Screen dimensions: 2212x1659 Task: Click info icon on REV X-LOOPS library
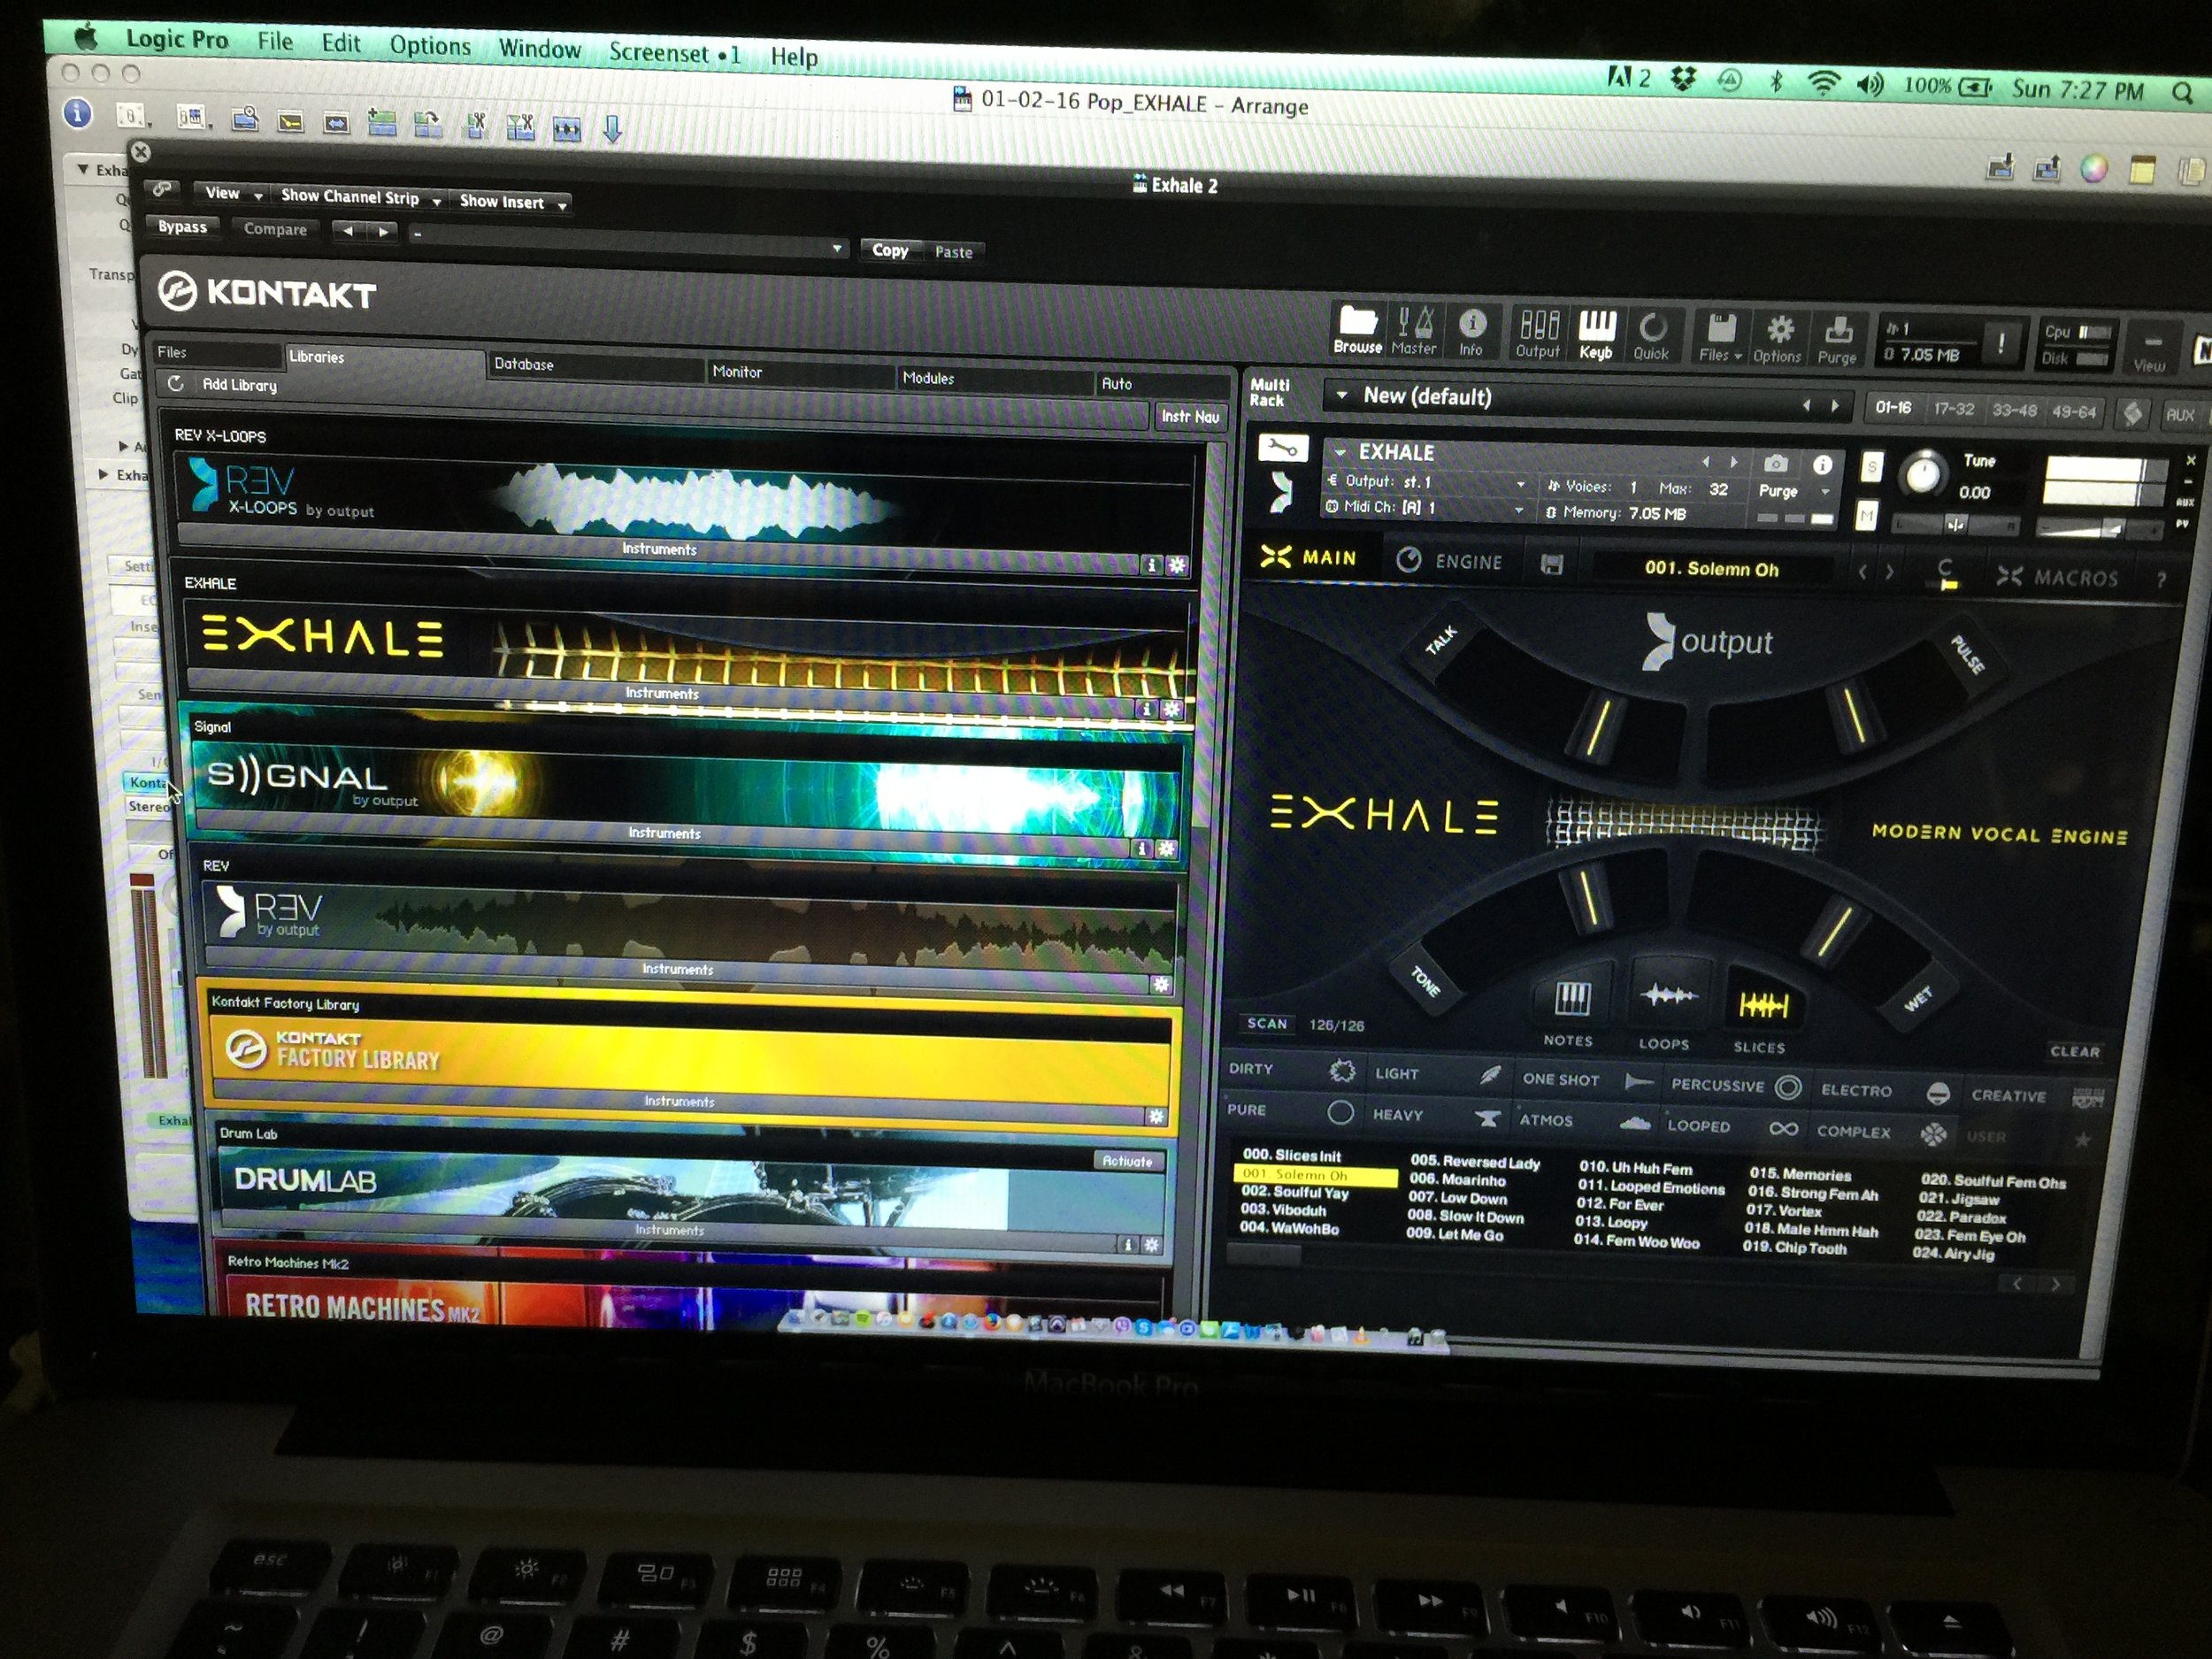pyautogui.click(x=1152, y=565)
